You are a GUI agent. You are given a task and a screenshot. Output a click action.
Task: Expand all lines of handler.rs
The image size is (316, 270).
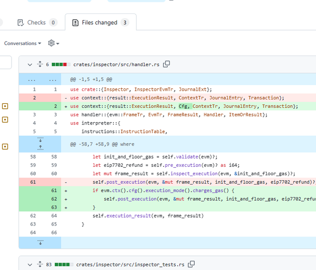point(40,64)
